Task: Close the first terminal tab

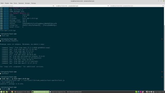Action: 53,6
